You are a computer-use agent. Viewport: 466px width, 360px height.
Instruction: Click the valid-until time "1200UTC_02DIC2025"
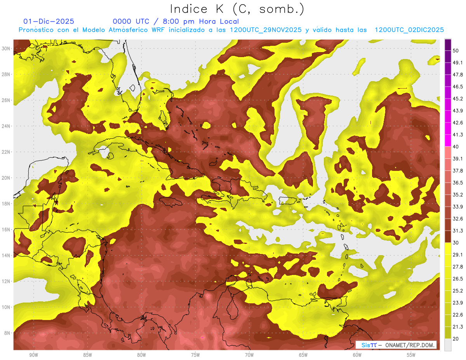[x=409, y=30]
